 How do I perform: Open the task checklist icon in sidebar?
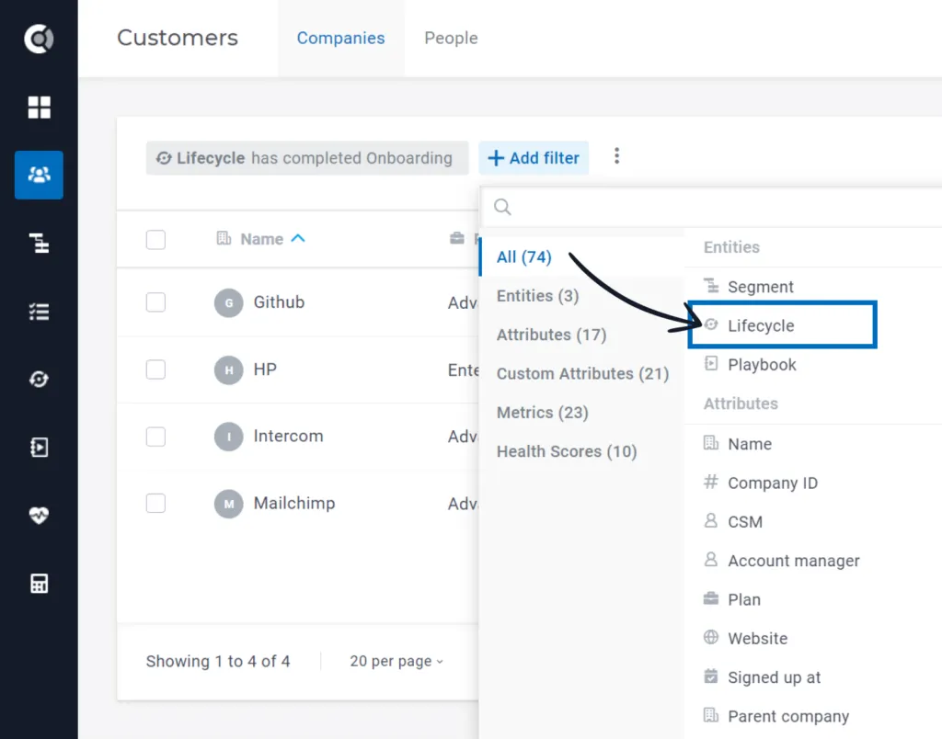(x=39, y=312)
